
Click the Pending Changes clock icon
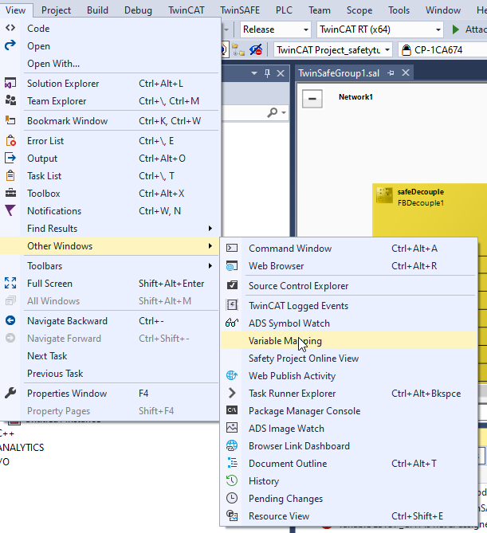(232, 498)
